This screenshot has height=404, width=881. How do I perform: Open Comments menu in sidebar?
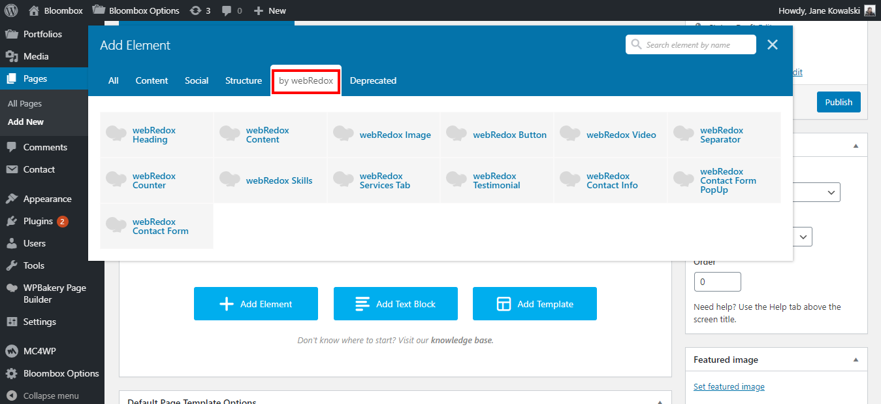(45, 147)
